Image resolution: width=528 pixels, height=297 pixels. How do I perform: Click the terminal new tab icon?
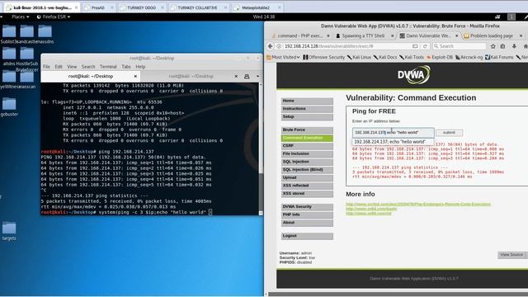coord(247,77)
